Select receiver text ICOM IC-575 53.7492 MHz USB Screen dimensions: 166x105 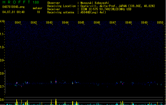(x=106, y=9)
